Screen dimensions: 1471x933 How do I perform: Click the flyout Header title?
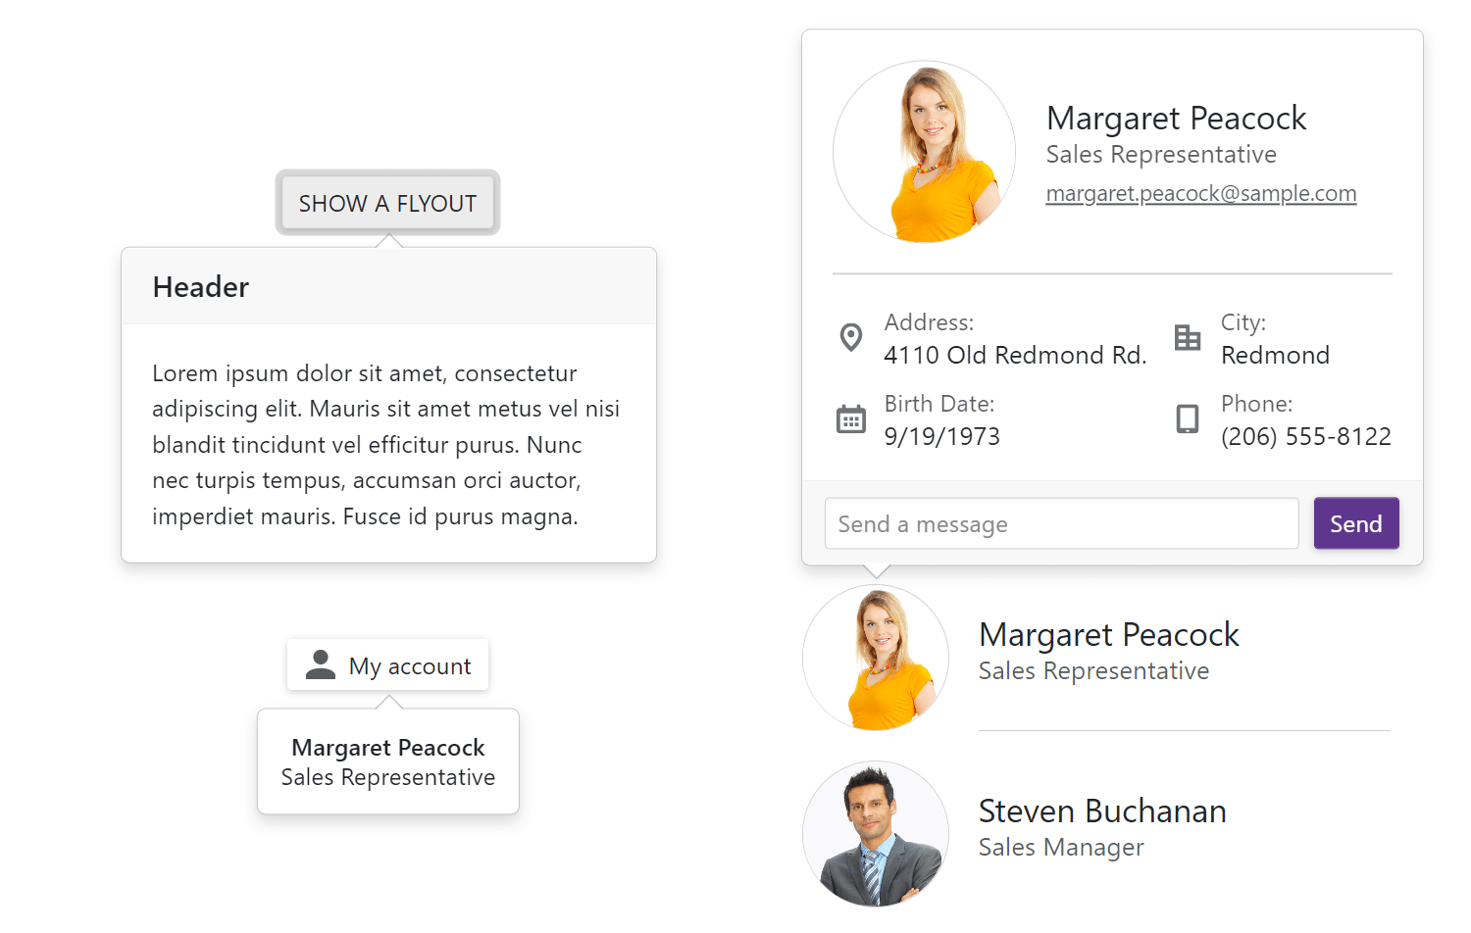coord(201,287)
